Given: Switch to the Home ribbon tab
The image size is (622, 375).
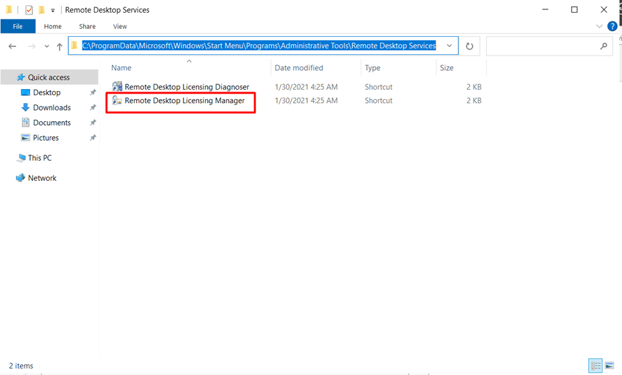Looking at the screenshot, I should 53,27.
